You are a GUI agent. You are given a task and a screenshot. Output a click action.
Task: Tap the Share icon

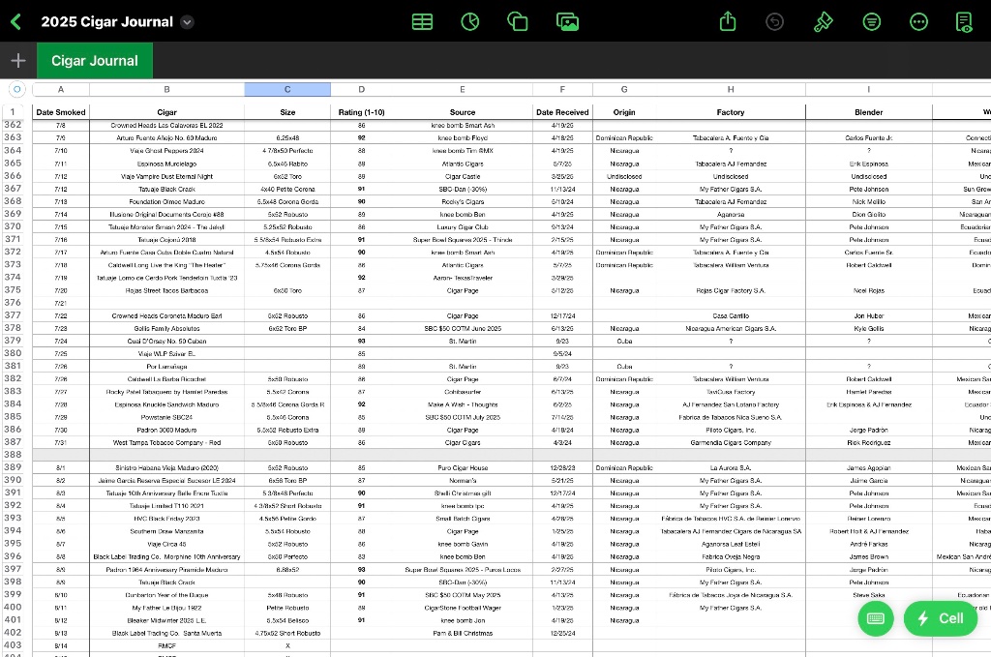click(729, 21)
